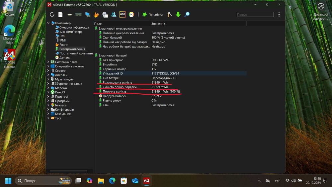Expand the Збереження даних node
The height and width of the screenshot is (187, 332).
pyautogui.click(x=48, y=83)
